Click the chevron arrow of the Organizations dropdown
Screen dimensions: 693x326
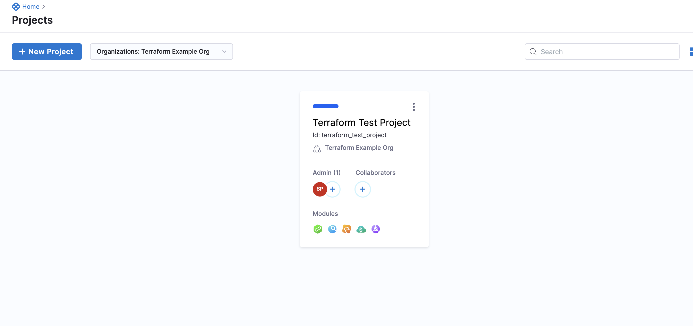point(224,52)
